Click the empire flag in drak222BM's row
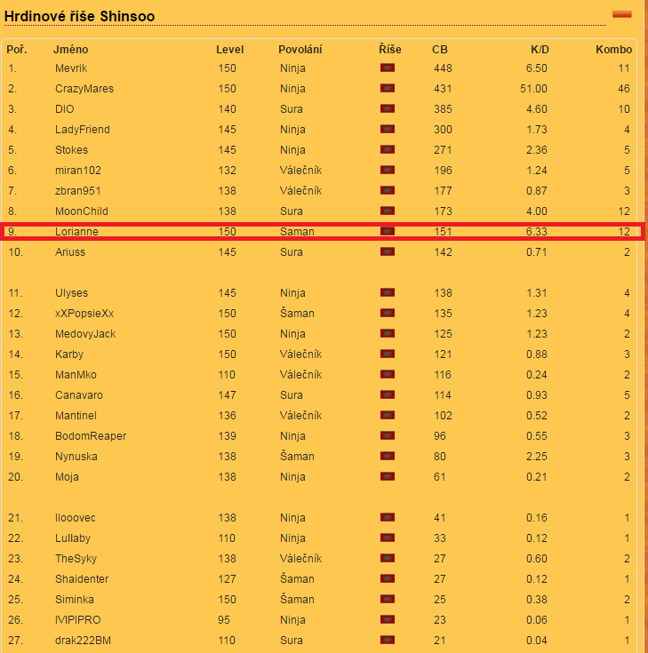Image resolution: width=648 pixels, height=653 pixels. [388, 641]
